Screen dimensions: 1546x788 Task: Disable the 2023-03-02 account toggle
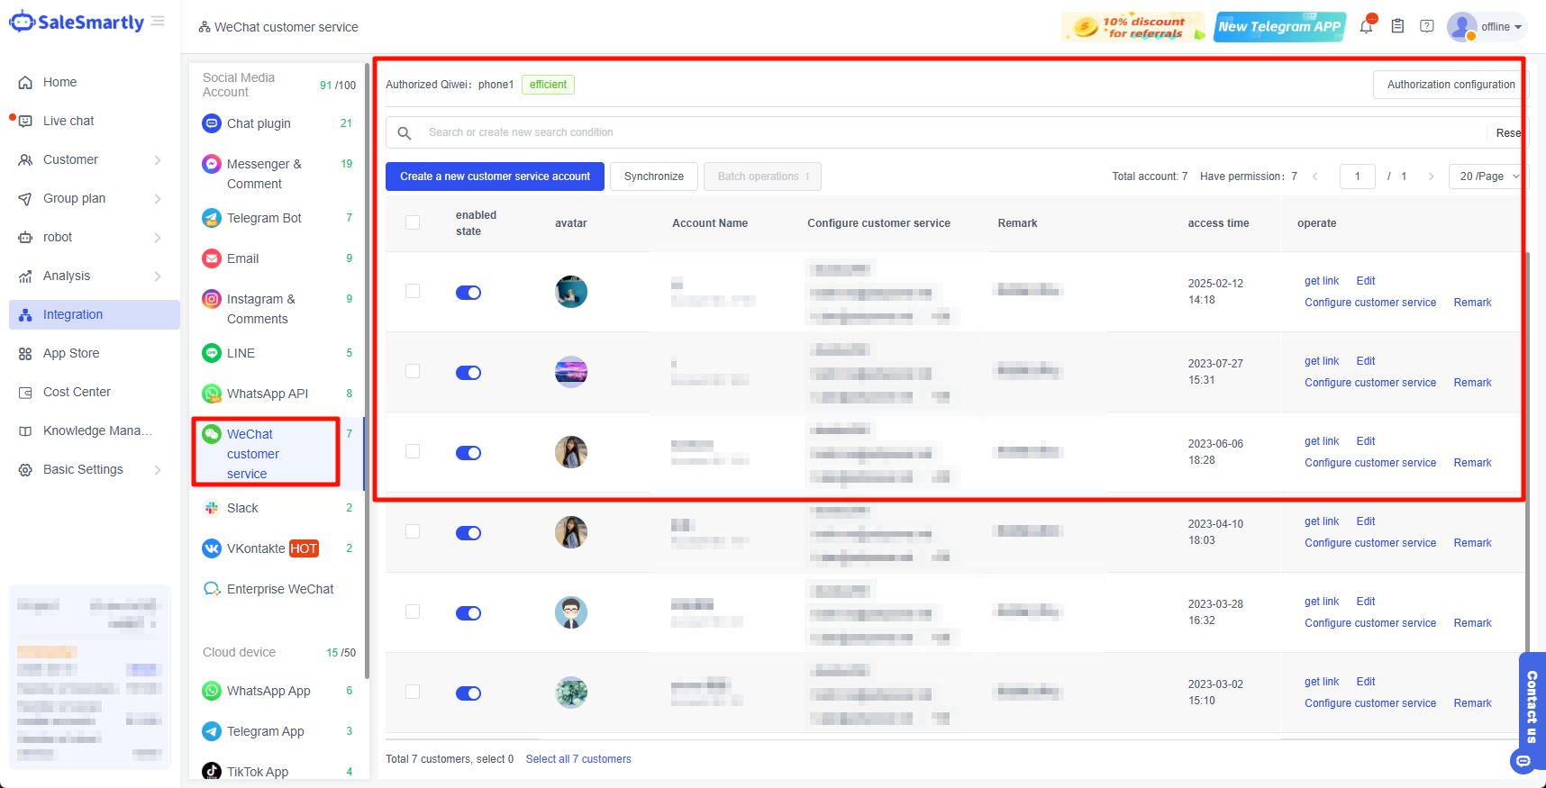point(468,693)
